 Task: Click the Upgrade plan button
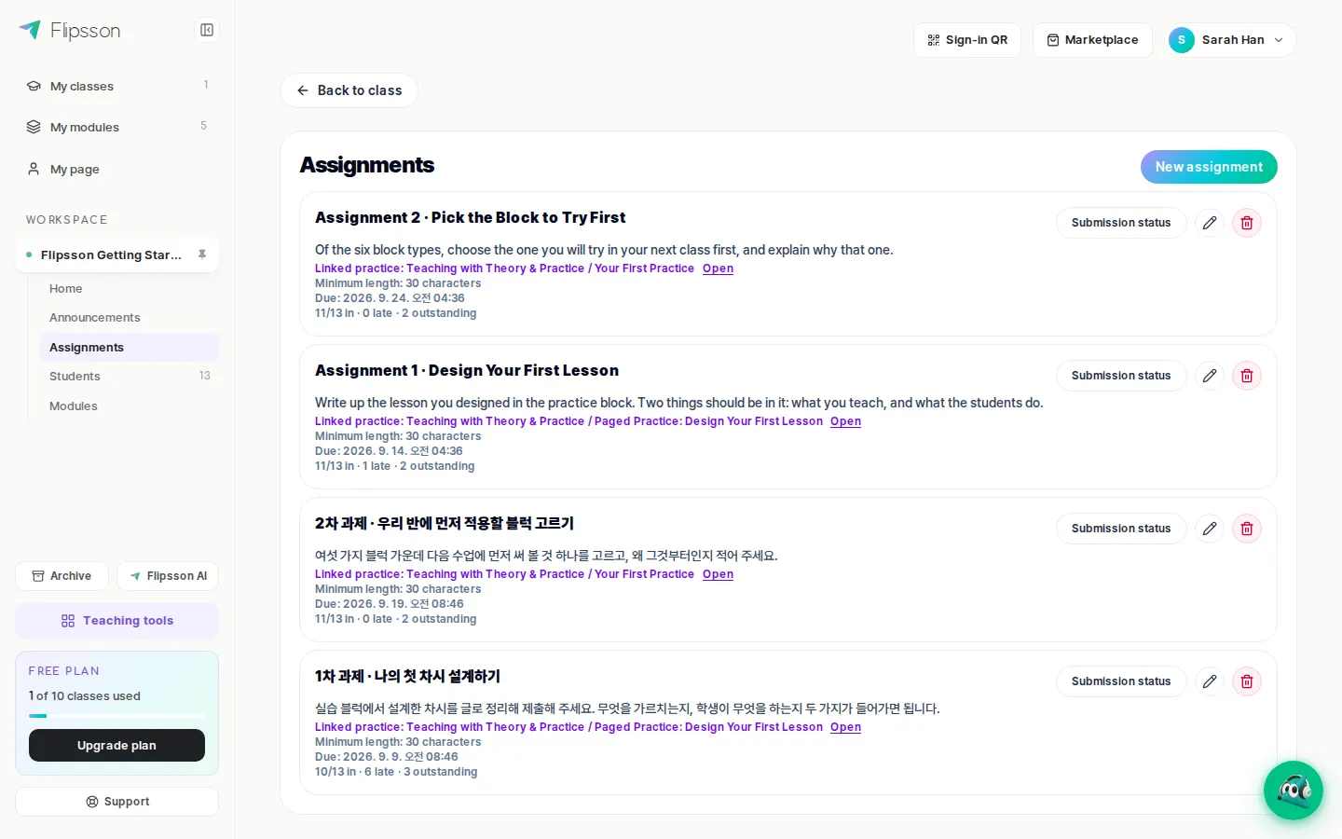point(116,746)
